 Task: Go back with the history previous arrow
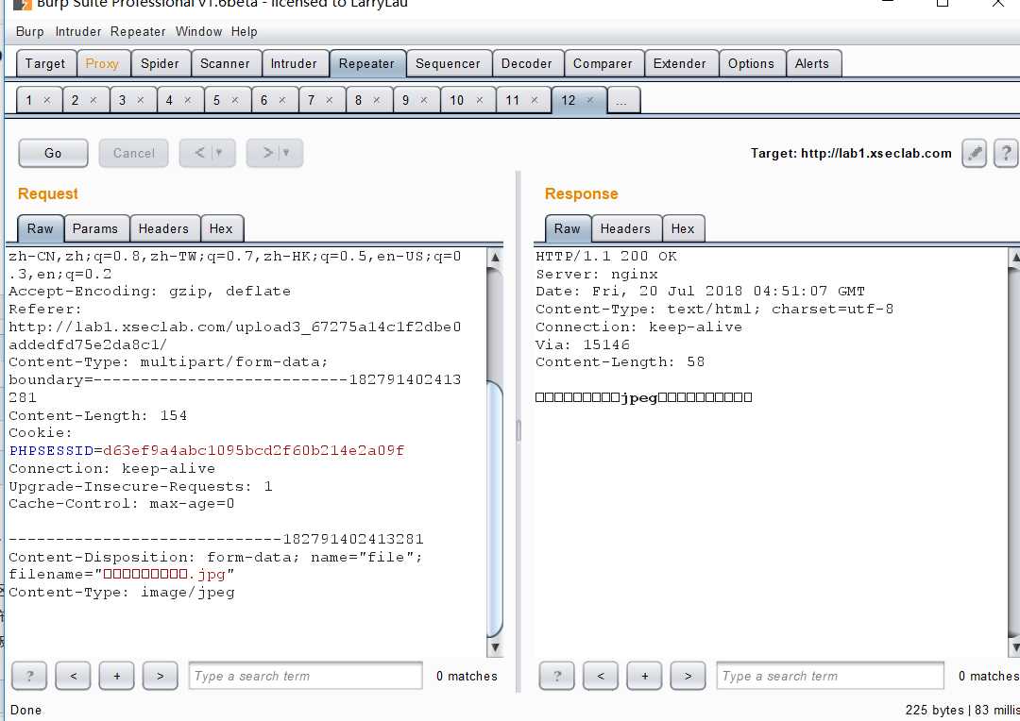coord(199,153)
